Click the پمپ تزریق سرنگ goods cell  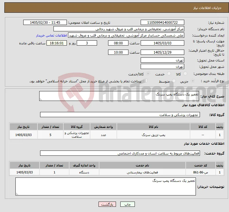tap(153, 135)
